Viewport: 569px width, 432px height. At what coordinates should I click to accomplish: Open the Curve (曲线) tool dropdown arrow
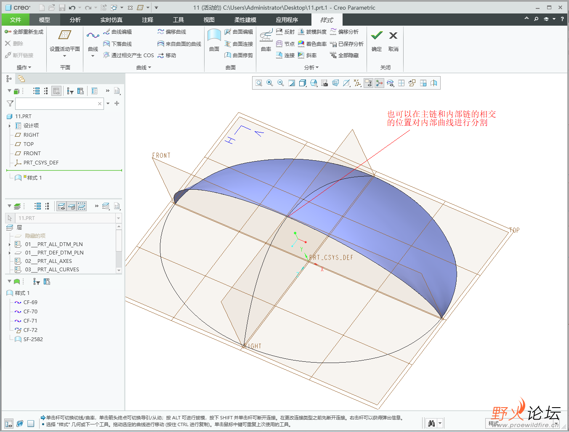(93, 56)
